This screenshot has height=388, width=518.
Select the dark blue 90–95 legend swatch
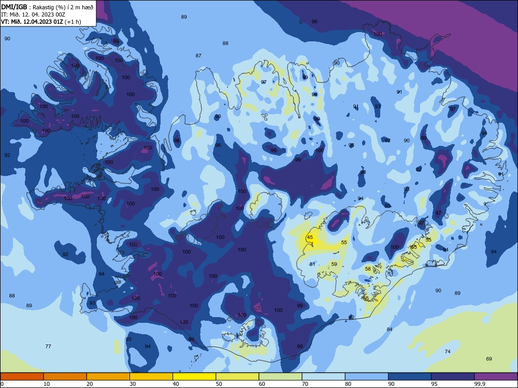(x=410, y=377)
